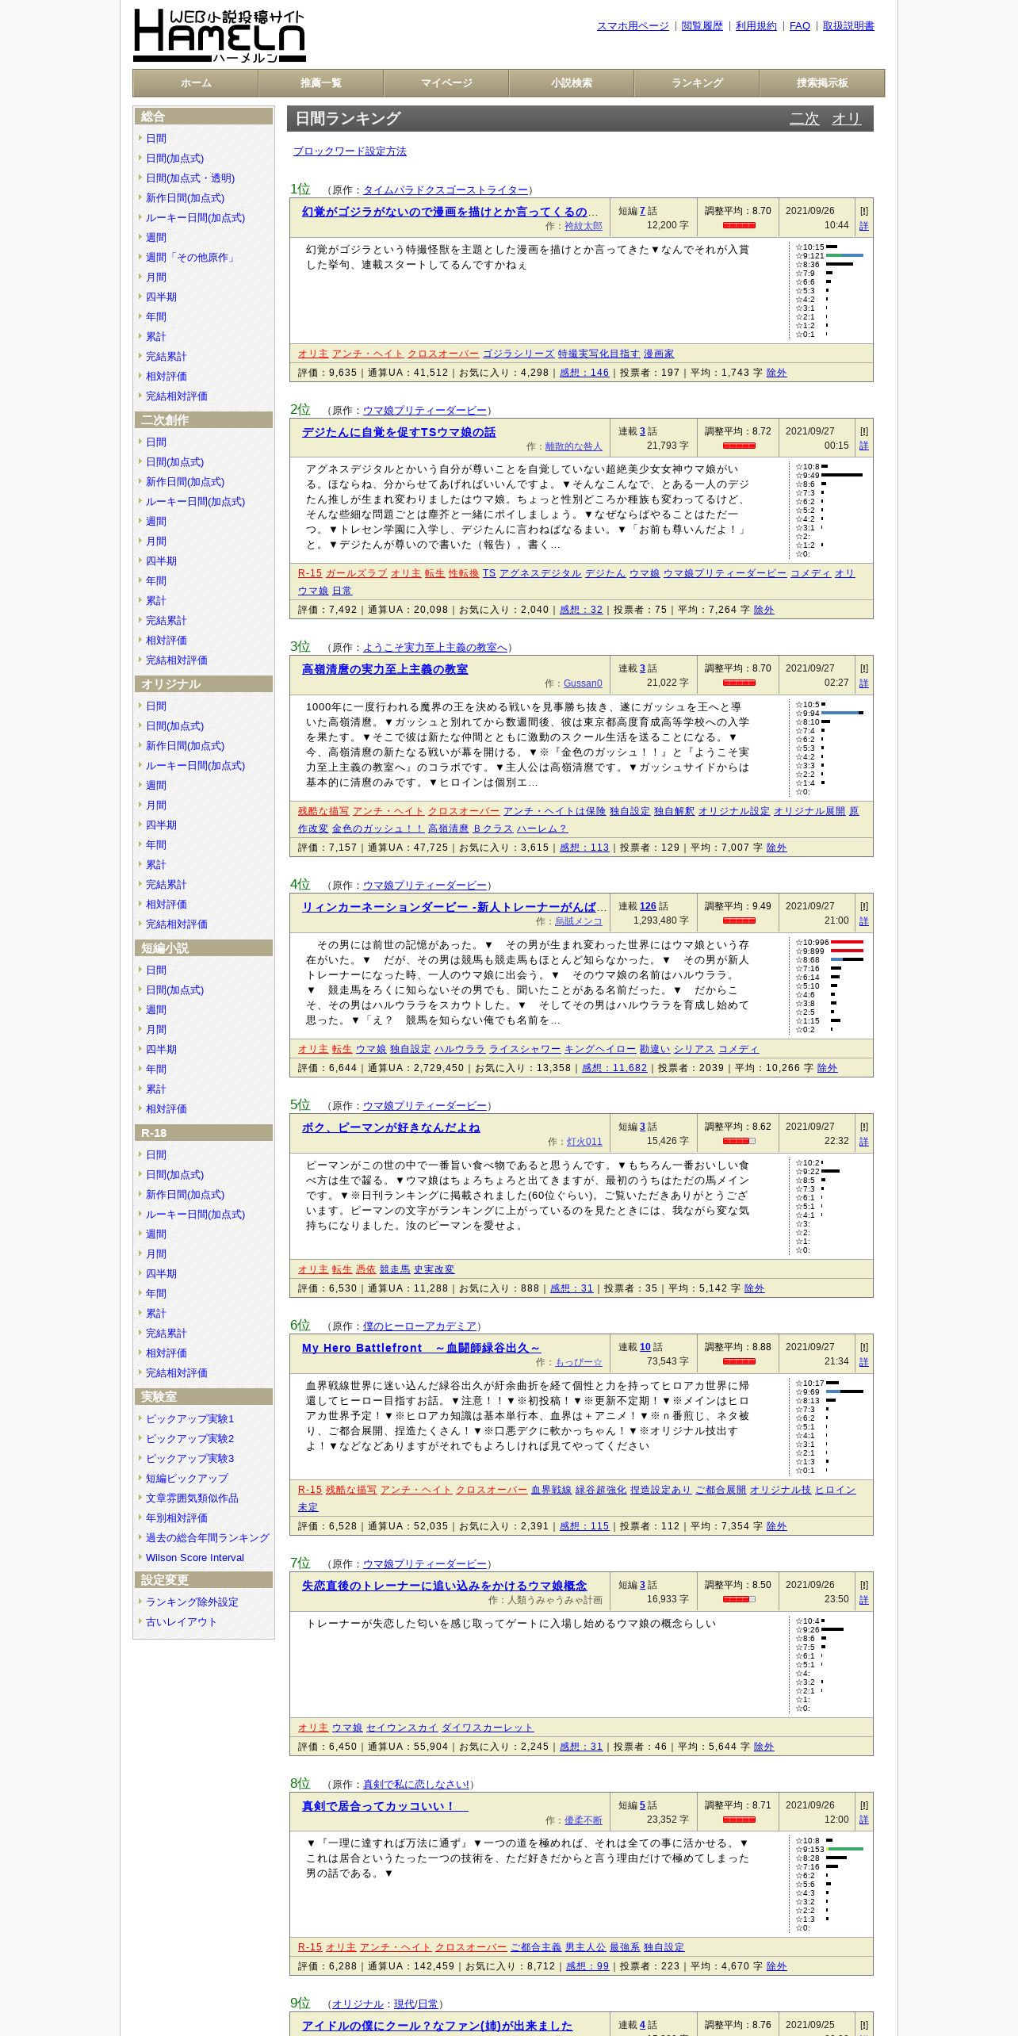Click the Hameln site logo

point(220,36)
